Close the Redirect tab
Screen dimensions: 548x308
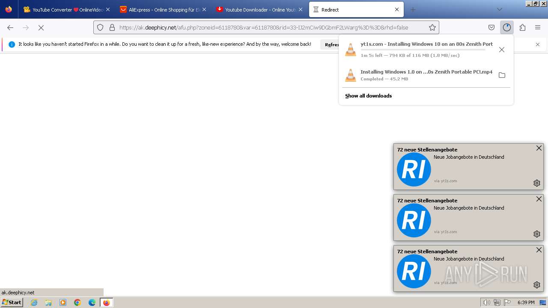coord(397,9)
